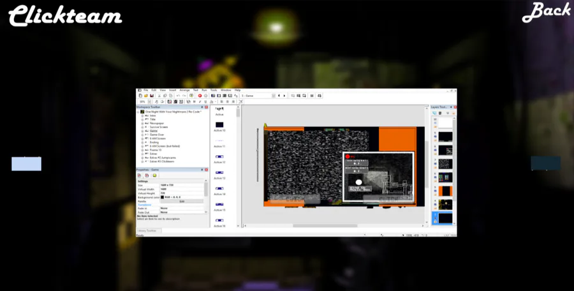This screenshot has height=291, width=574.
Task: Click the new layer icon in Layers toolbar
Action: click(x=434, y=113)
